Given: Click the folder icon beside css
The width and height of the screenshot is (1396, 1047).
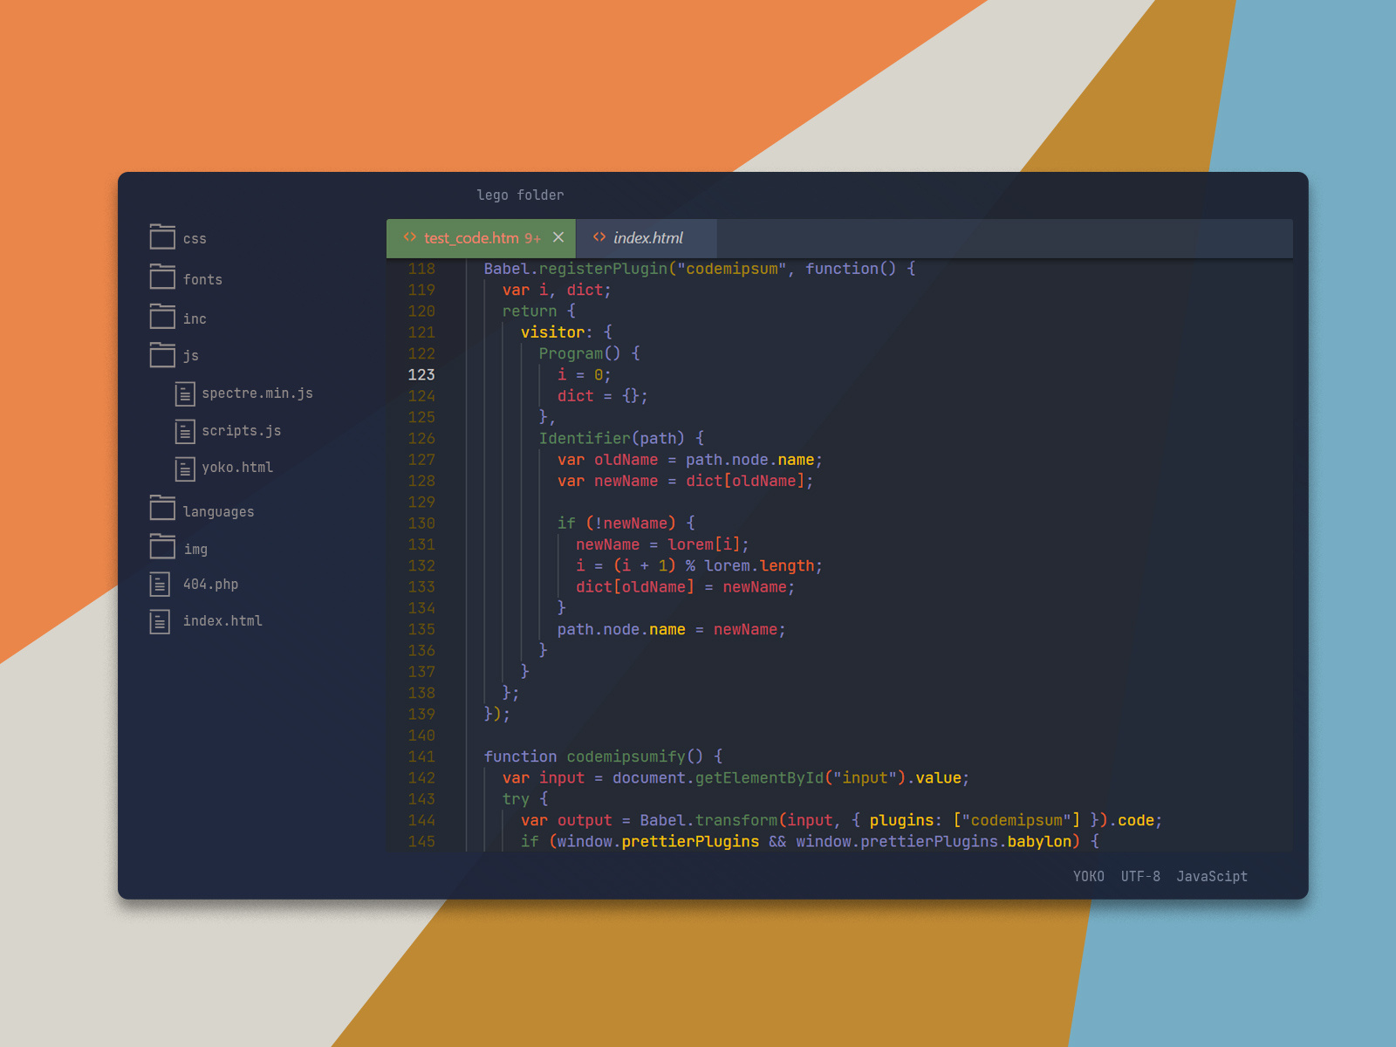Looking at the screenshot, I should point(162,236).
